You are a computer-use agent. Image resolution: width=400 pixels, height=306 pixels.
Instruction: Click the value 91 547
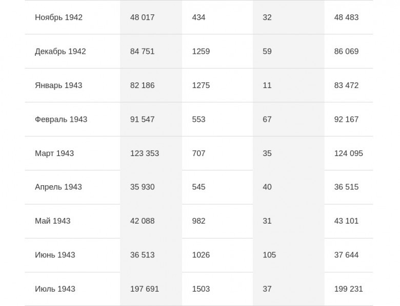[x=143, y=119]
